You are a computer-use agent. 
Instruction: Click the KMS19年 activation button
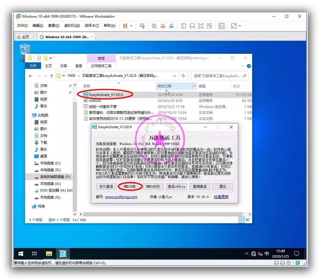(x=130, y=186)
